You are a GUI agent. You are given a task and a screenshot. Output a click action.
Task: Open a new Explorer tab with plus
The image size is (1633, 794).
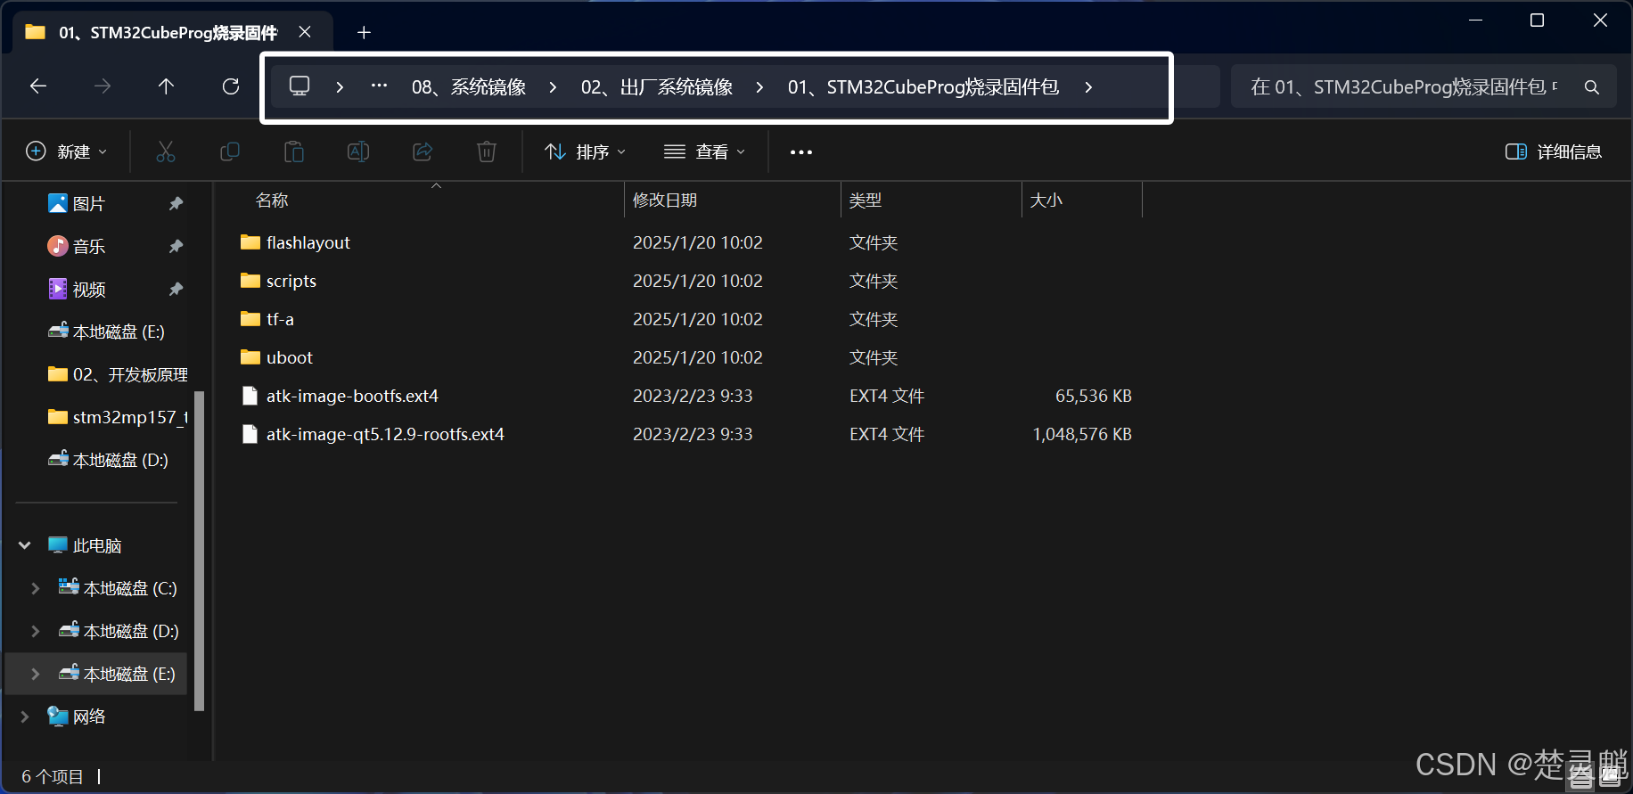pyautogui.click(x=364, y=33)
